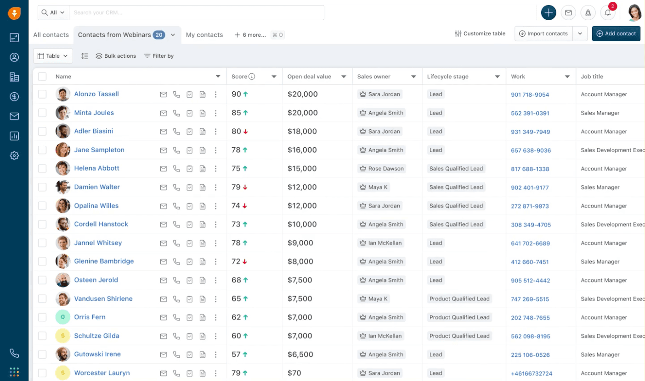
Task: Expand the Contacts from Webinars view chevron
Action: coord(173,35)
